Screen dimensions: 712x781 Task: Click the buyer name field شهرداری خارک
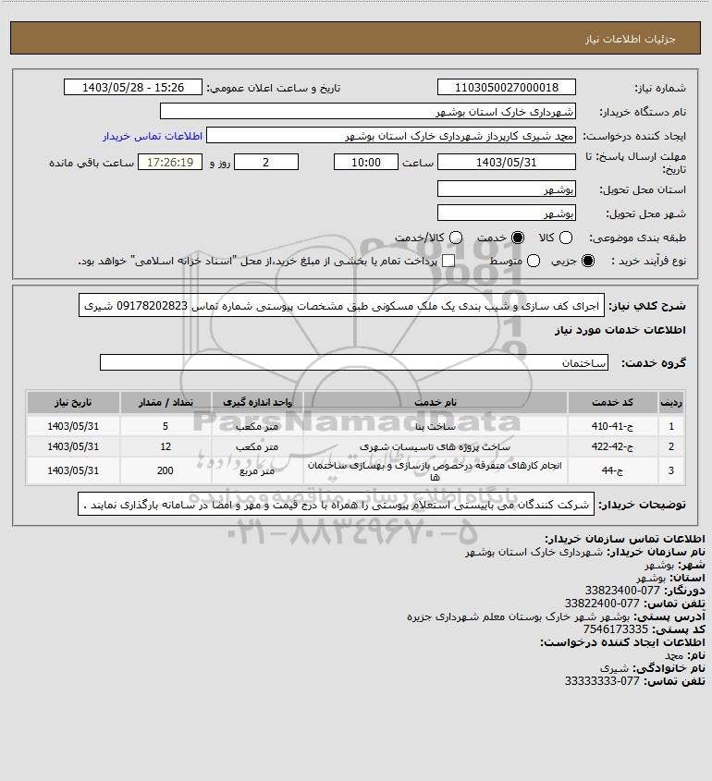[368, 111]
